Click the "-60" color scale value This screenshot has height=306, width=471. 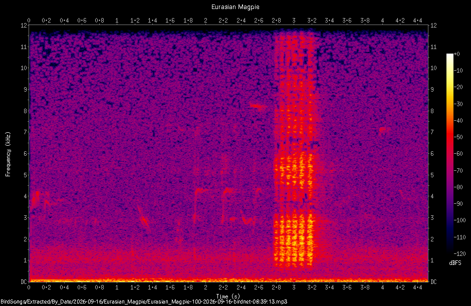(x=458, y=154)
